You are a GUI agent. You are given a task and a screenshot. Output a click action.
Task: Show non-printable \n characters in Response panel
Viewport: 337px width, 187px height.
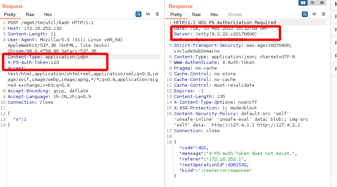click(x=314, y=14)
